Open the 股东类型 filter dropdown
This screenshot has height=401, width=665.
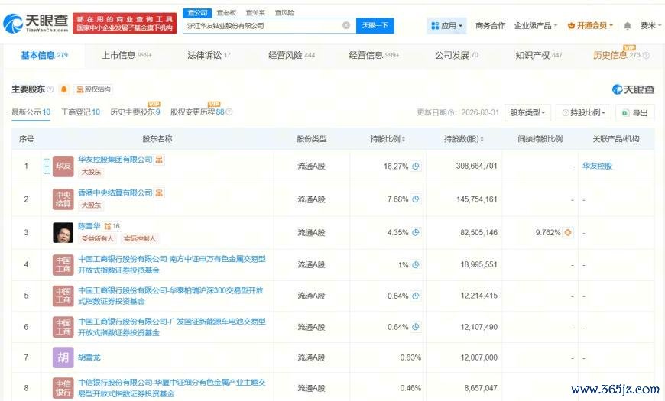527,112
